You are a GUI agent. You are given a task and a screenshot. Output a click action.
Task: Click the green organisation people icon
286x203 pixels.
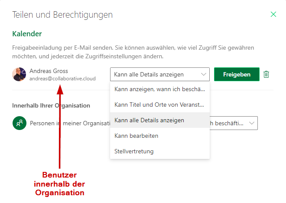pos(19,123)
